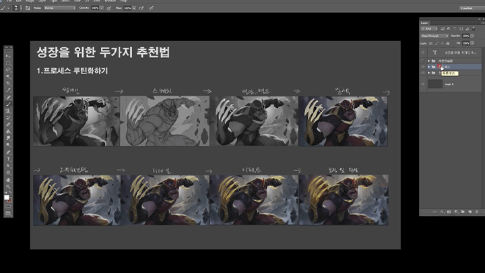The width and height of the screenshot is (485, 273).
Task: Filter layers by type layers
Action: point(455,29)
